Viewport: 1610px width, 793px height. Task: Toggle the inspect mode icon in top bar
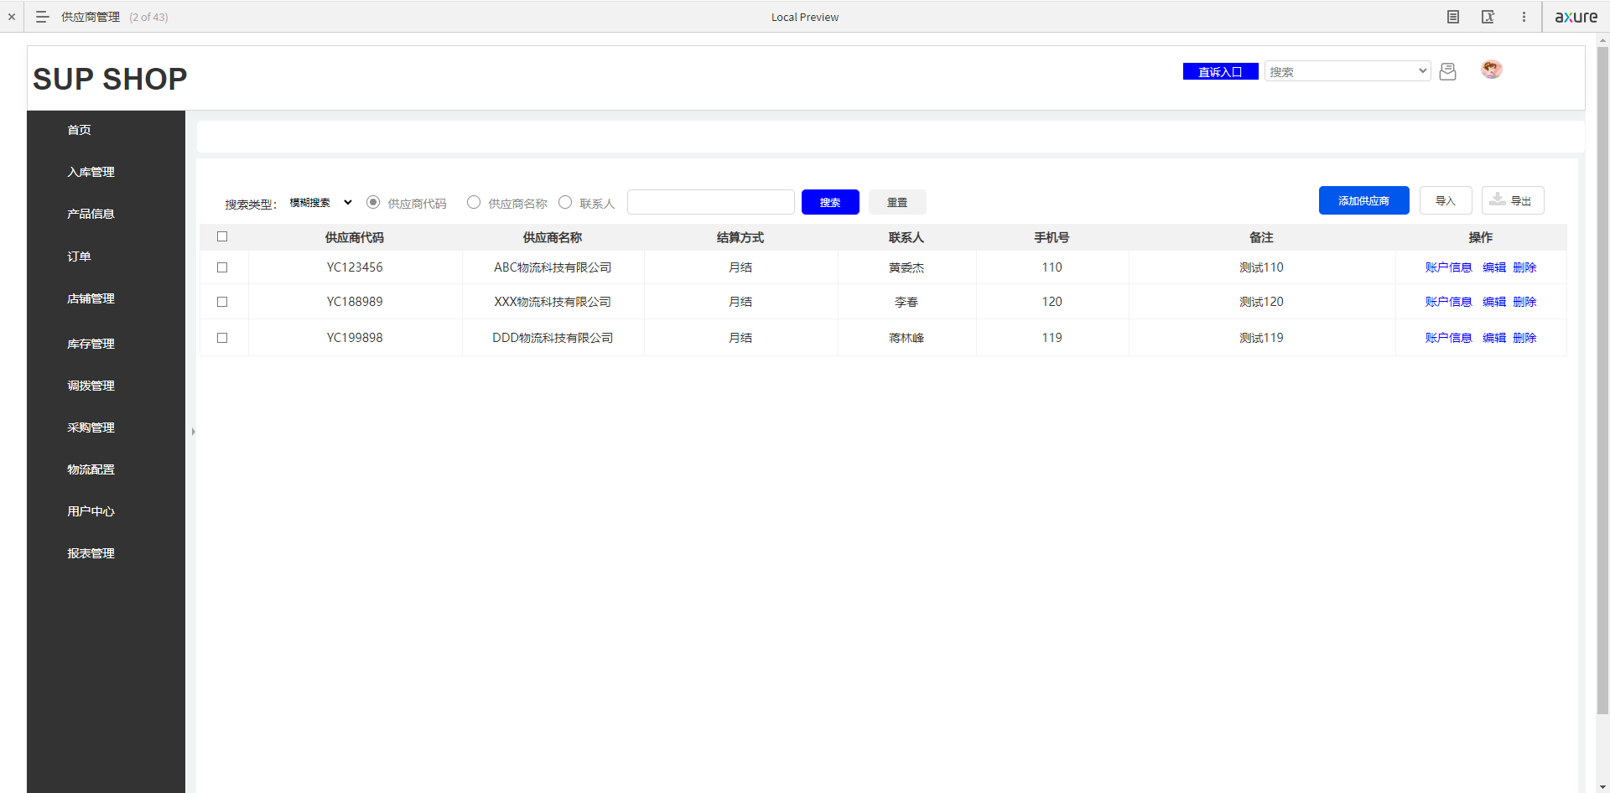(x=1488, y=17)
